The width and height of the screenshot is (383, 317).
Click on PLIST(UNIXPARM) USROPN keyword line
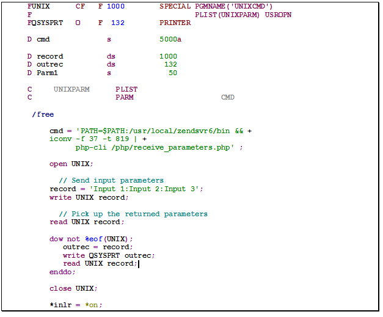pos(243,15)
